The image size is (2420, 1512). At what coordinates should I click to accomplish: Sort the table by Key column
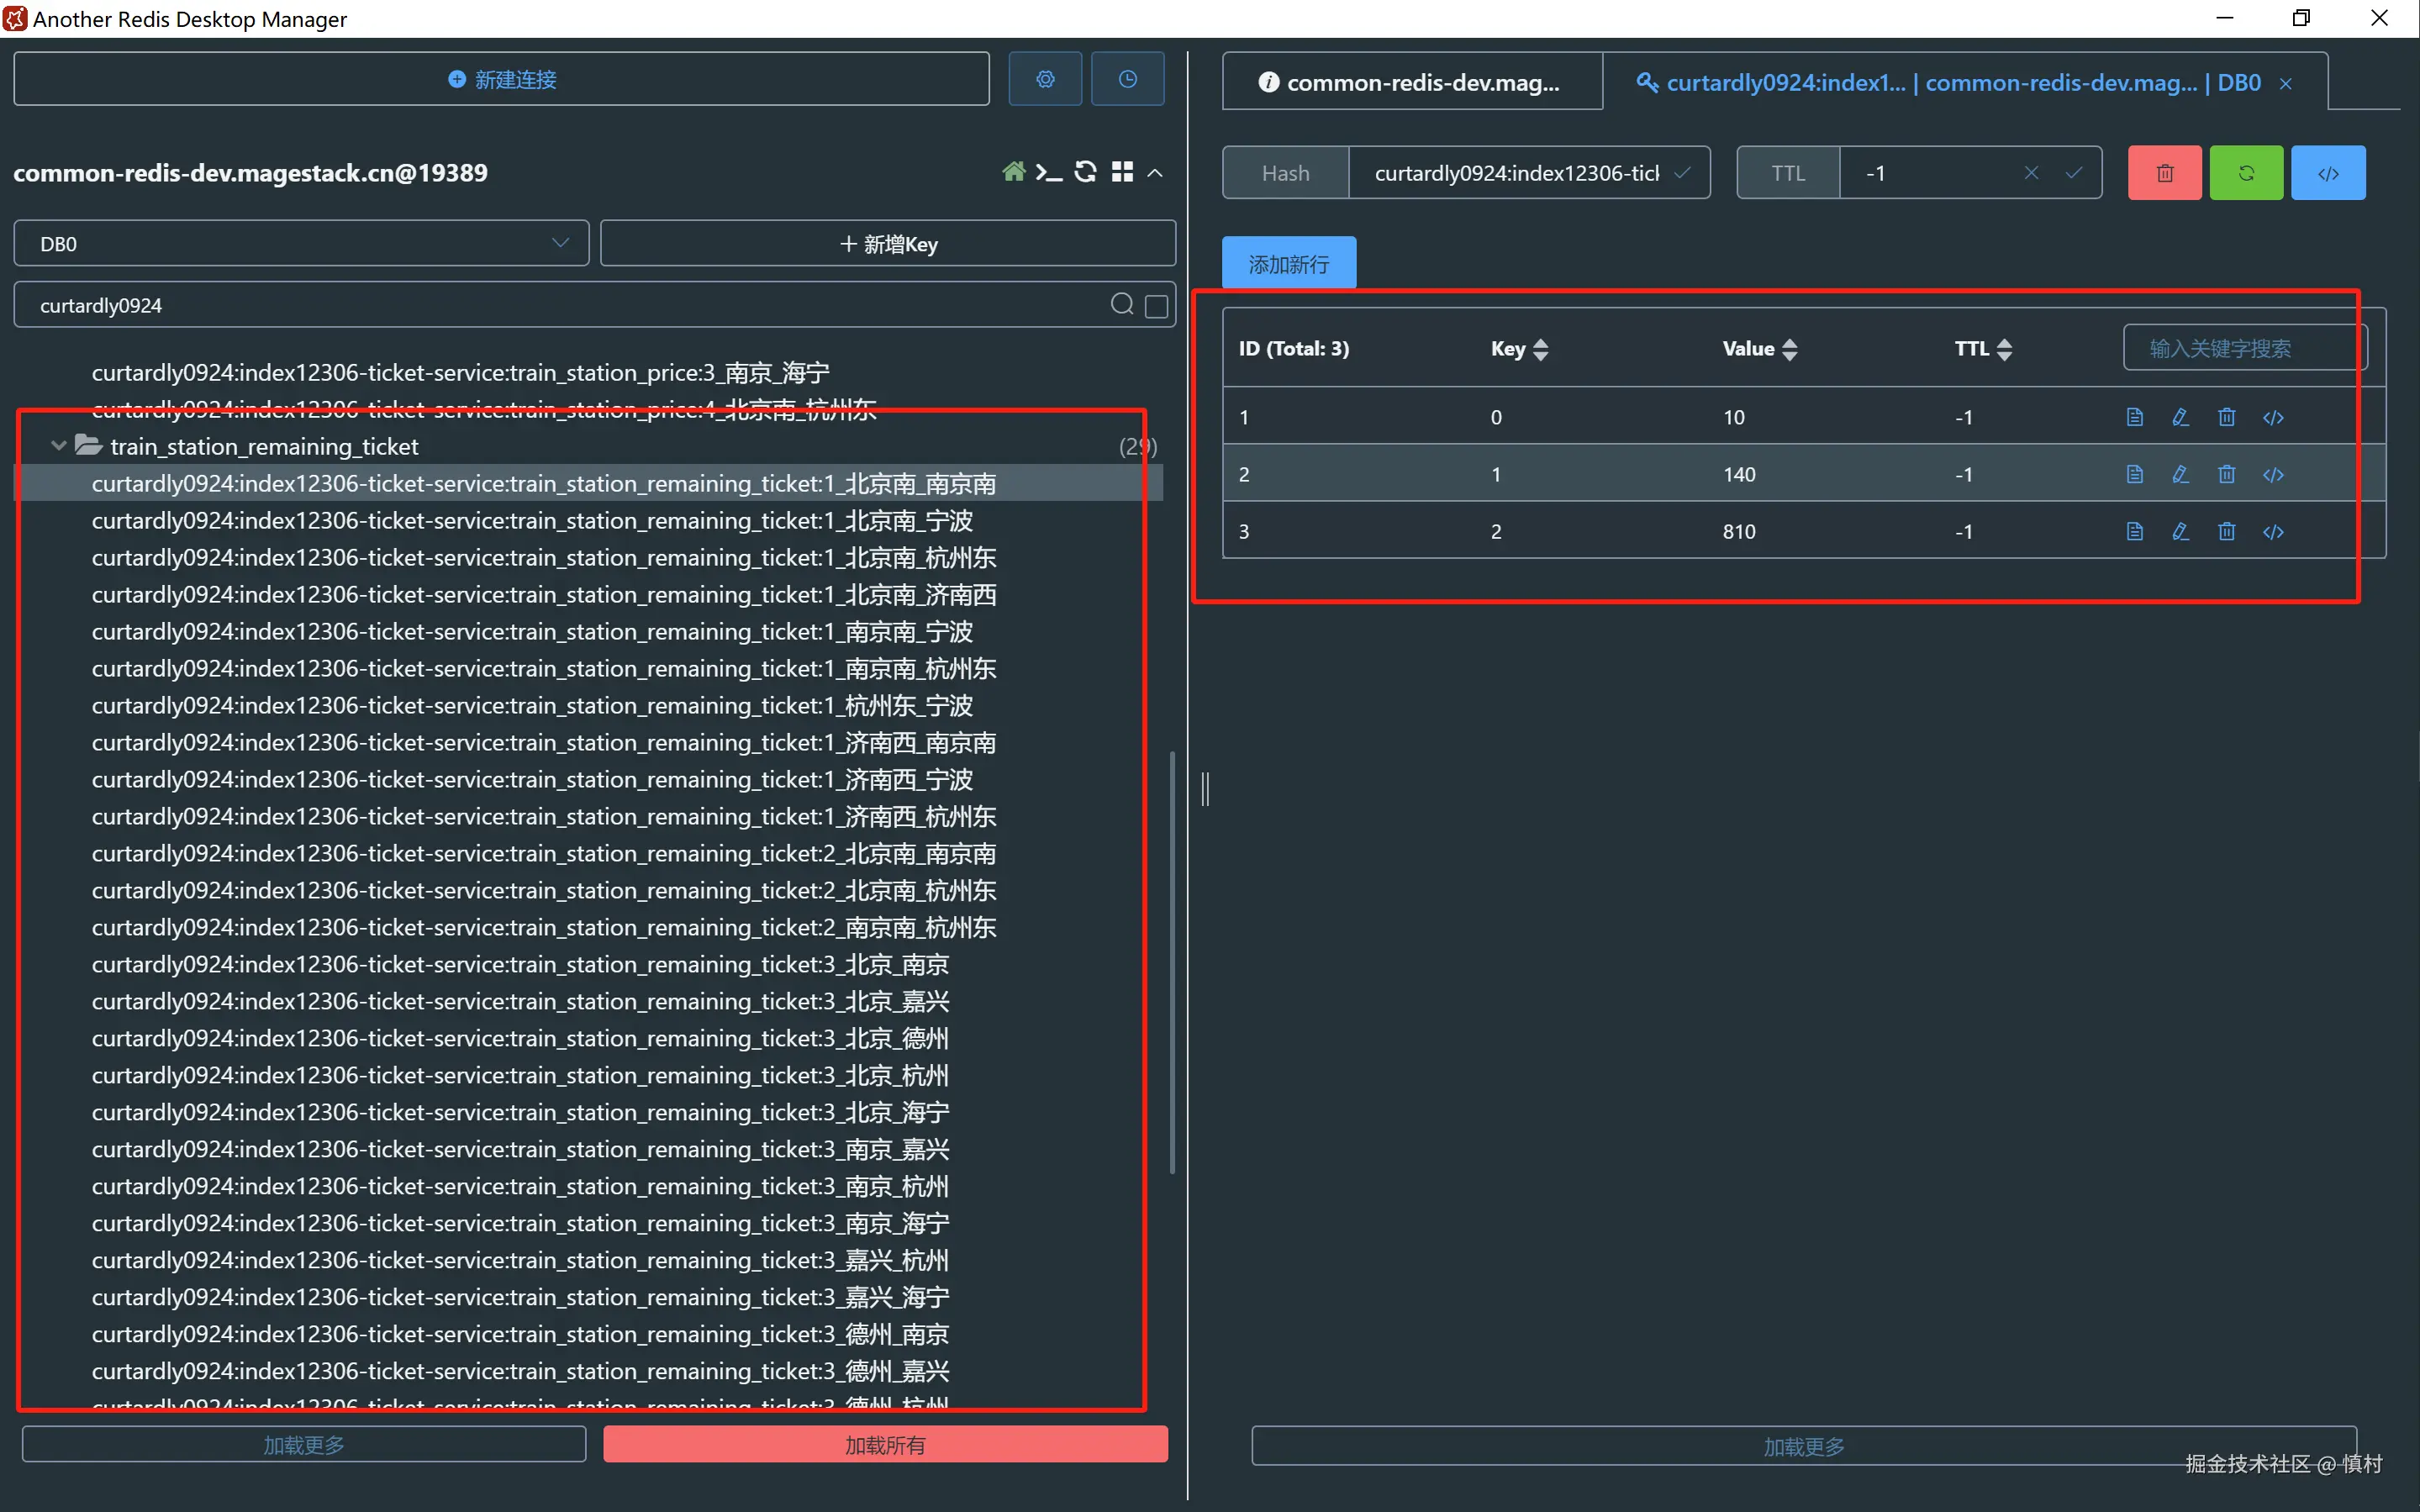[1540, 349]
